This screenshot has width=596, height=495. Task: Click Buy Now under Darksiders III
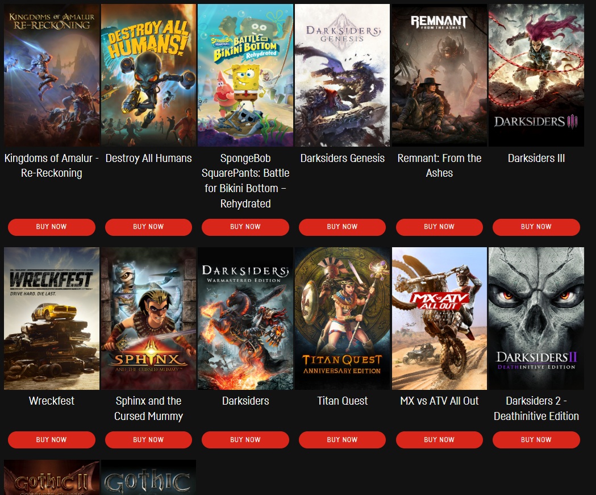pos(536,227)
